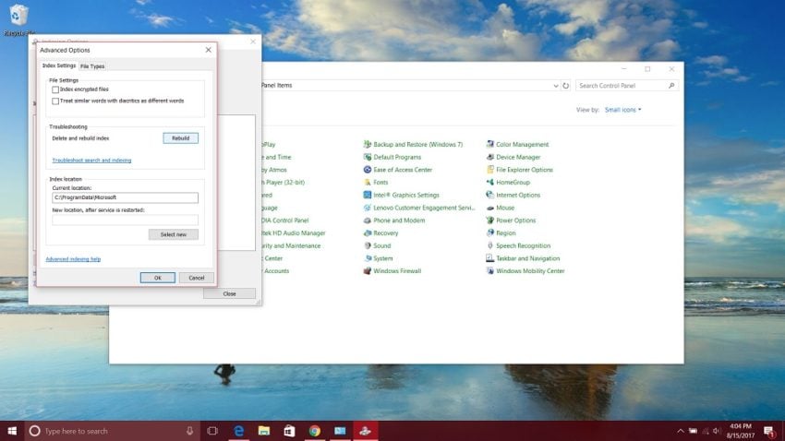
Task: Click the Cortana microphone icon
Action: [x=189, y=431]
